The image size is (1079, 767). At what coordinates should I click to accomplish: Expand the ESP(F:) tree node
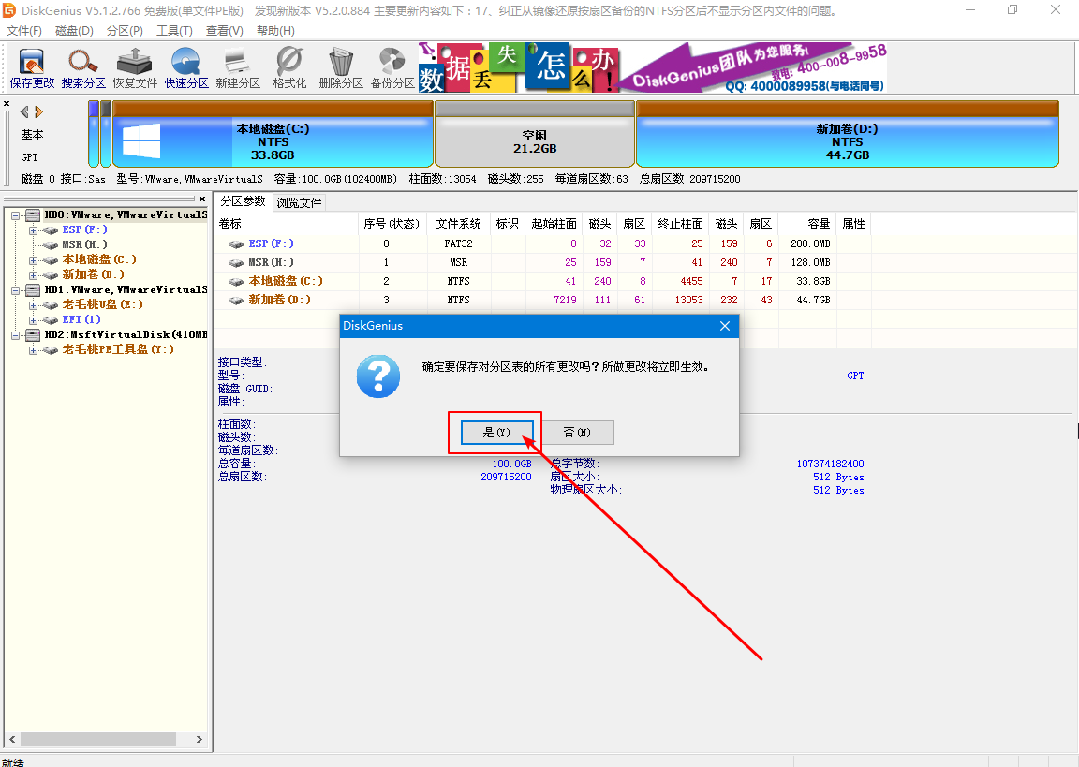coord(33,230)
